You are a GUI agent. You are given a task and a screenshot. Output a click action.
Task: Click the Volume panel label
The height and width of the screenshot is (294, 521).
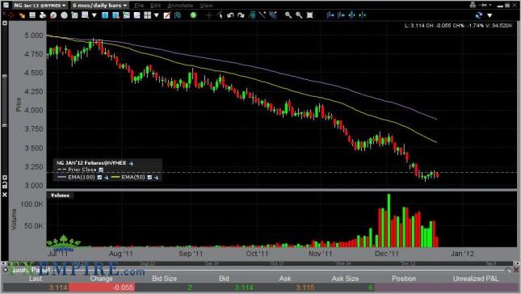[60, 195]
